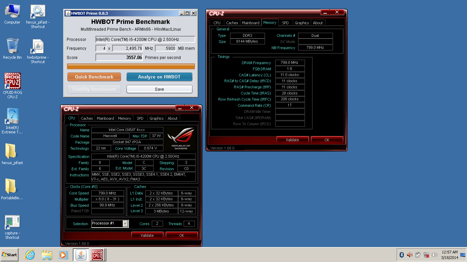467x262 pixels.
Task: Click Level 3 cache value 3 MBytes
Action: pyautogui.click(x=162, y=212)
